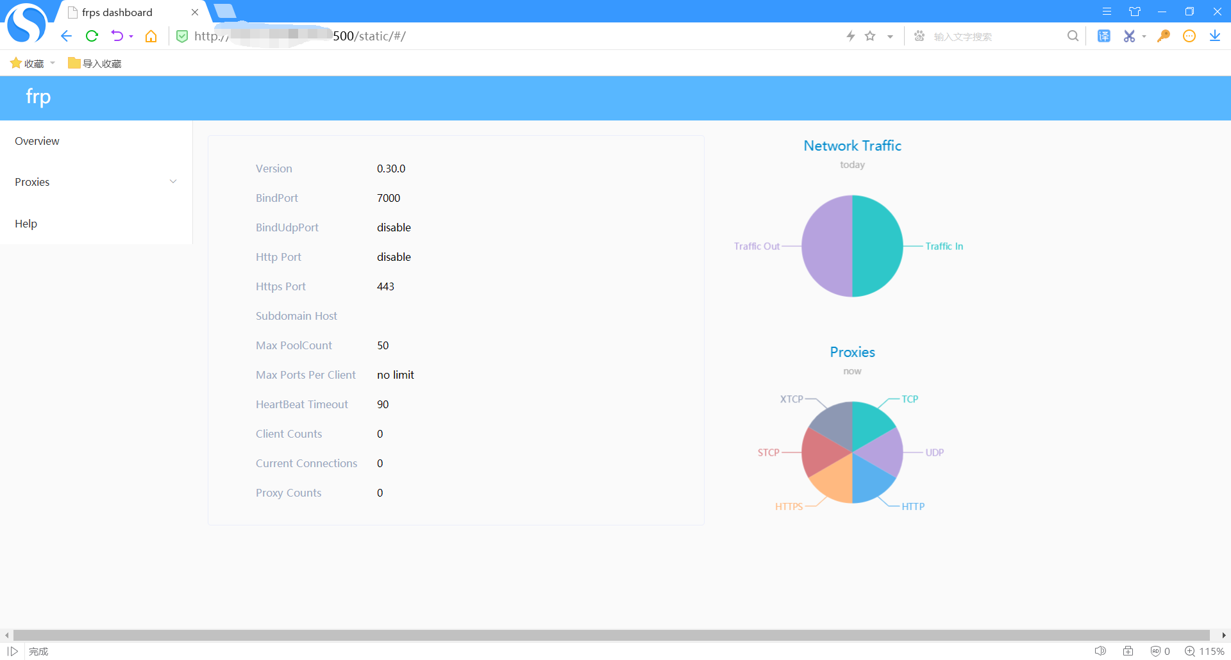Click the Traffic Out purple pie slice
Screen dimensions: 1231x660
coord(827,246)
